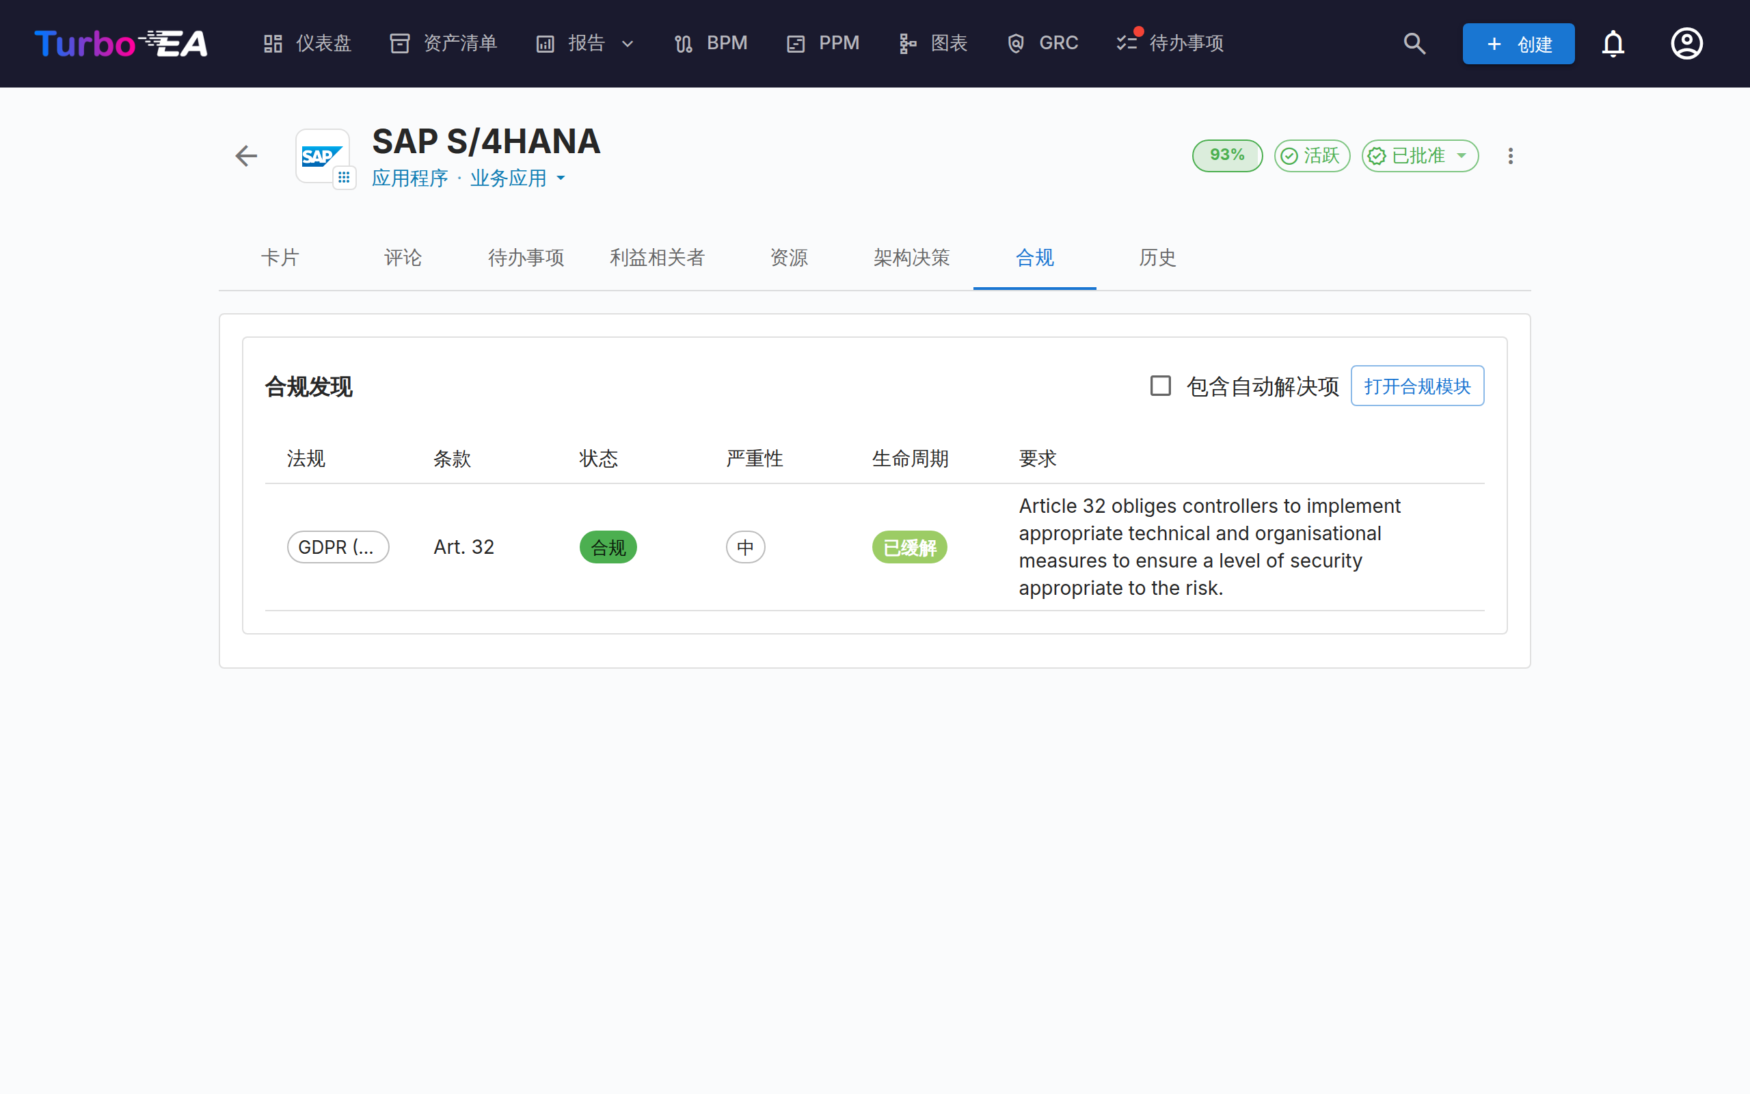The width and height of the screenshot is (1750, 1094).
Task: Click the GDPR regulation chip
Action: tap(338, 547)
